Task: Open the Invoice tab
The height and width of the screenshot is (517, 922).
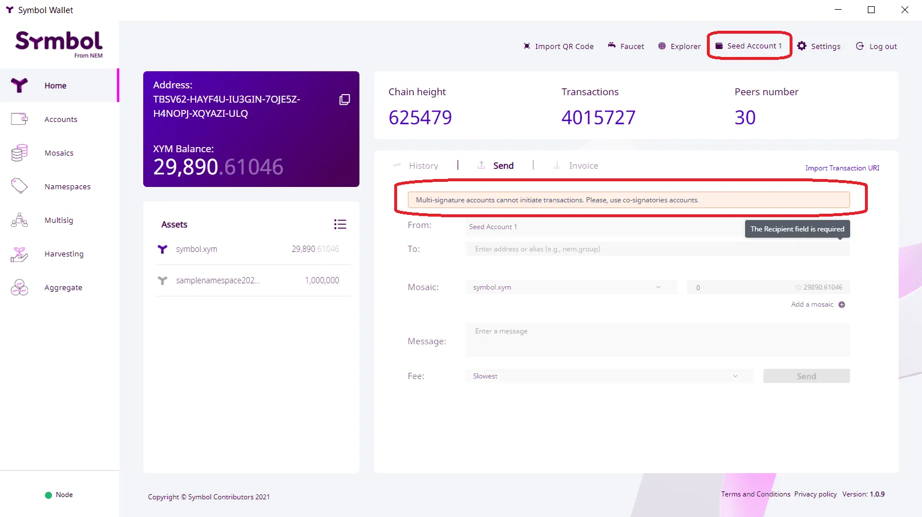Action: tap(583, 165)
